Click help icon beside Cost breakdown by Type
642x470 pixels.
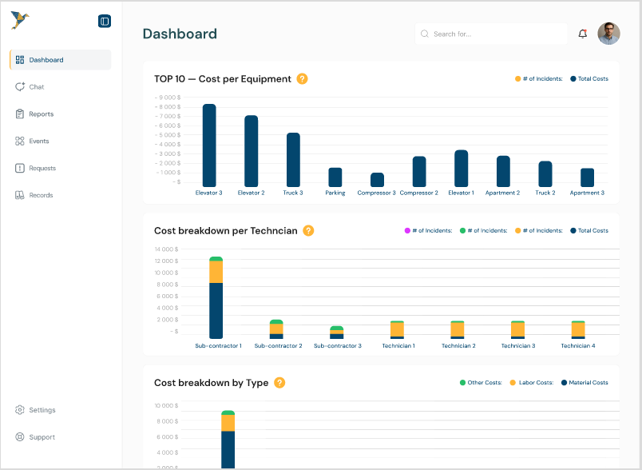(279, 383)
